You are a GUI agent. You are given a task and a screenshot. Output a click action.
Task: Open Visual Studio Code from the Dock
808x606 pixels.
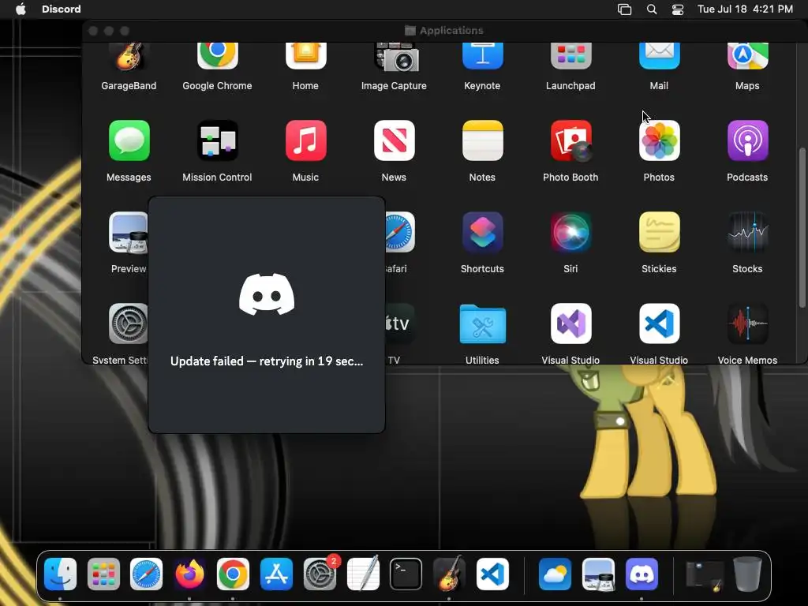(x=492, y=574)
